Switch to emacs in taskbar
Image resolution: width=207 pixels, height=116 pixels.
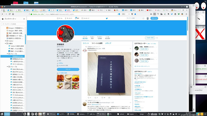[81, 114]
